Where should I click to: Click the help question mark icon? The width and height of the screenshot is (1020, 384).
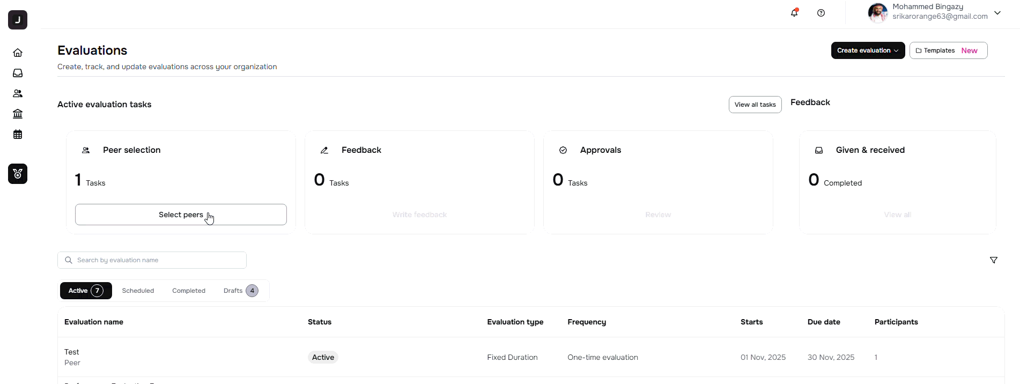[821, 13]
